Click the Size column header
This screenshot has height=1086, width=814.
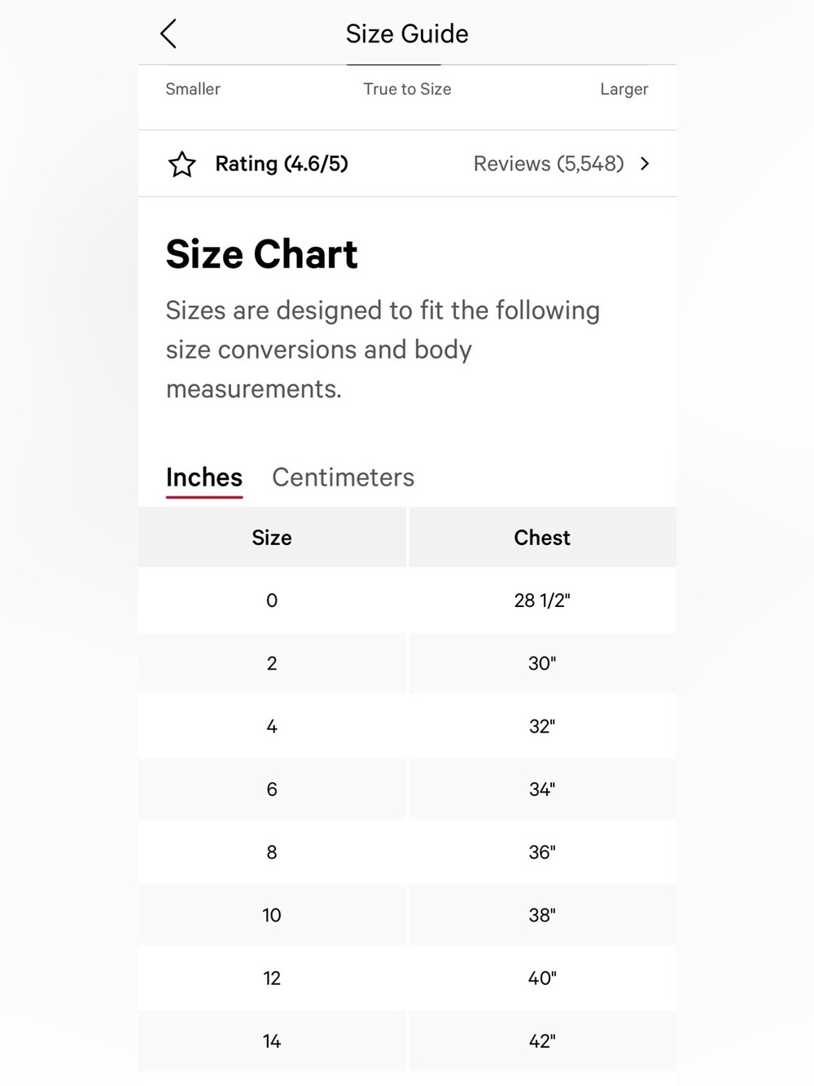(x=272, y=538)
